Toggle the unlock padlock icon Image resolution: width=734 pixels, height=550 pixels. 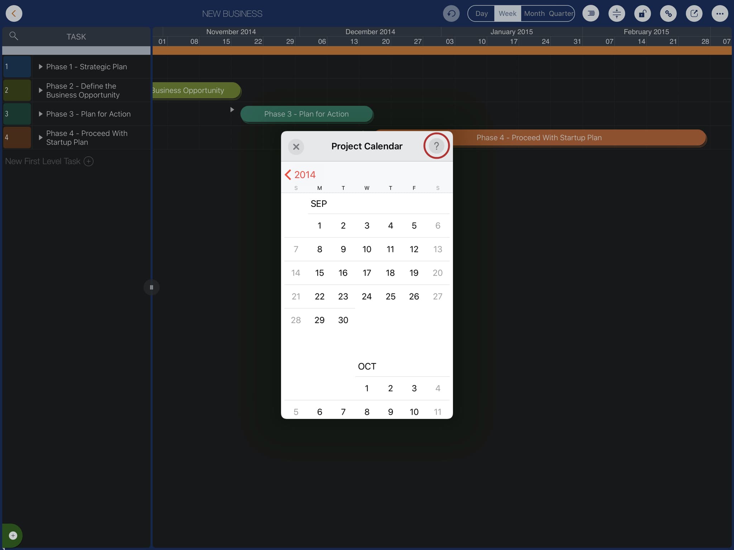point(643,14)
